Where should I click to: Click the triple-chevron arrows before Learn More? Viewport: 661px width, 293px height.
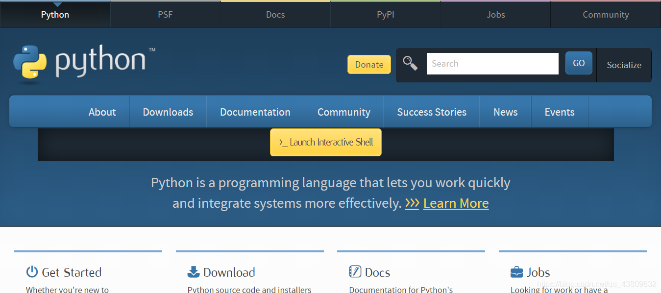[x=412, y=203]
